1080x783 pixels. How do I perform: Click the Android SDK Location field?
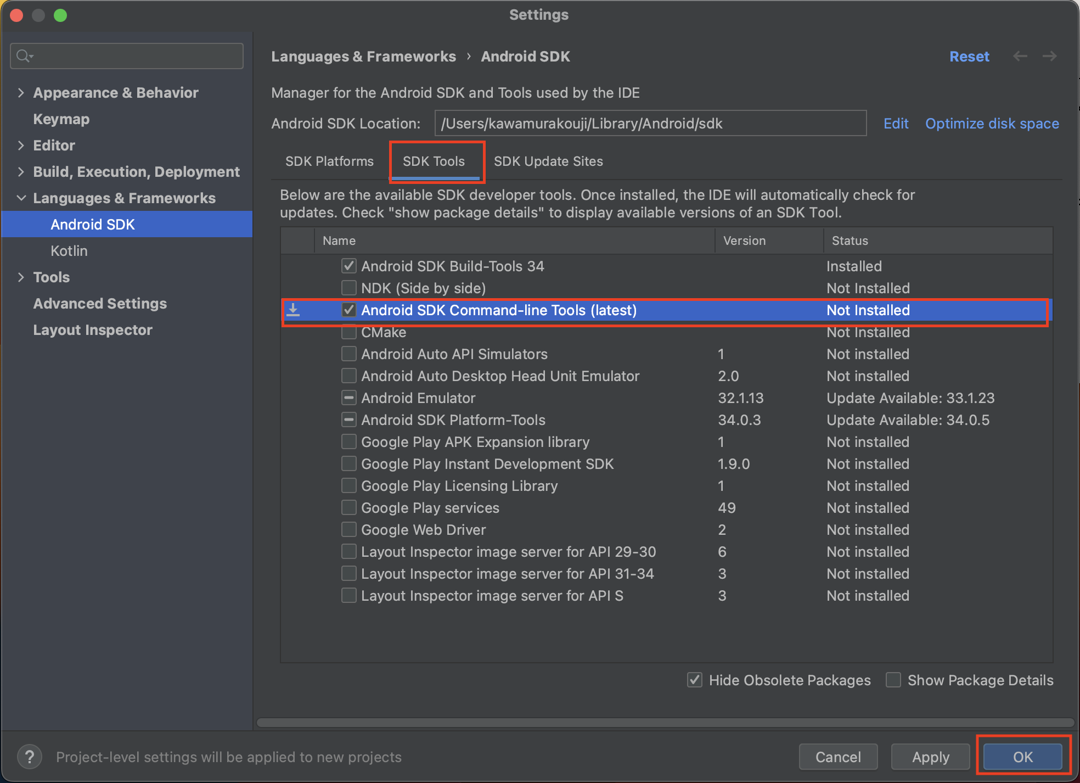click(650, 124)
